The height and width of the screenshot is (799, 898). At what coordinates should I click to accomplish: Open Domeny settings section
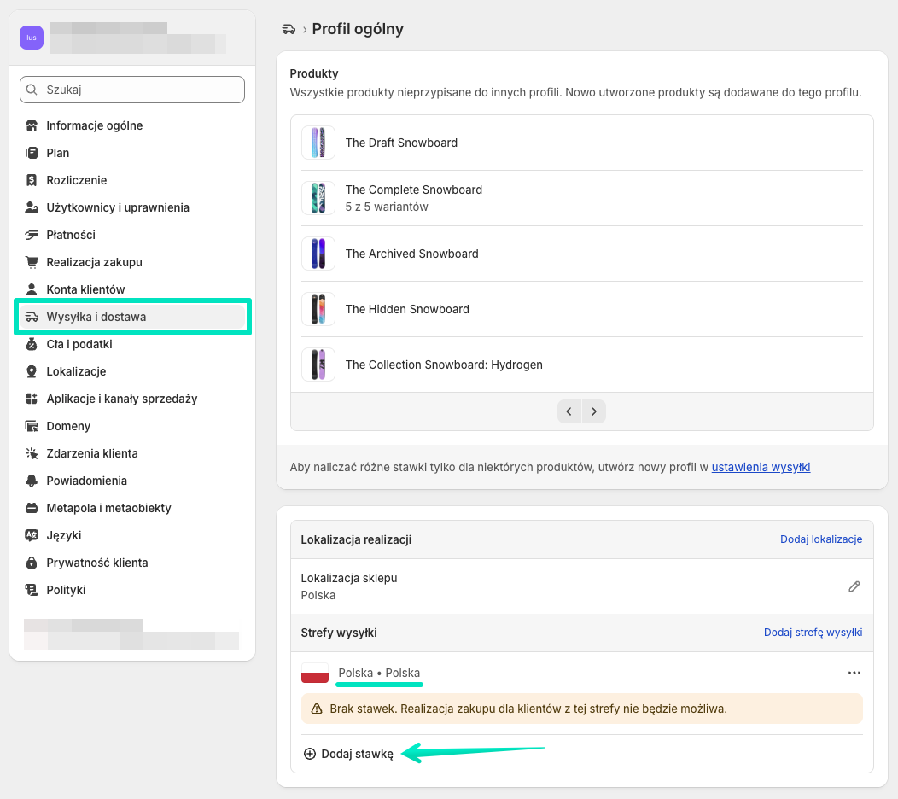(68, 426)
